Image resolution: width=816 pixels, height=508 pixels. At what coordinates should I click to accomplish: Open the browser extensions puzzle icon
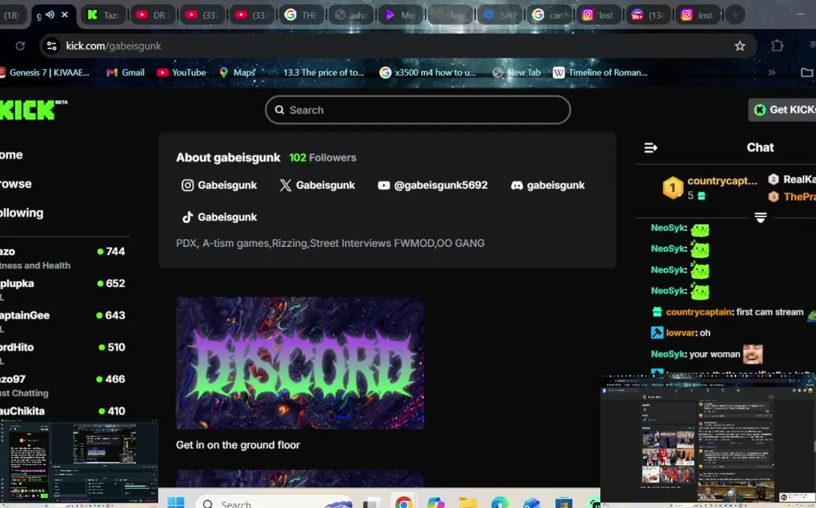pos(777,46)
